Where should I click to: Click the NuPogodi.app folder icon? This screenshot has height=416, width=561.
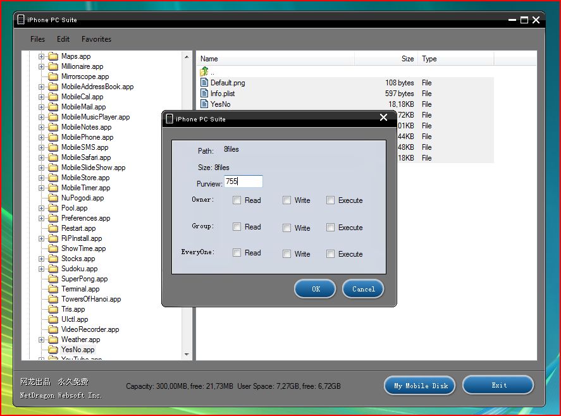tap(53, 198)
